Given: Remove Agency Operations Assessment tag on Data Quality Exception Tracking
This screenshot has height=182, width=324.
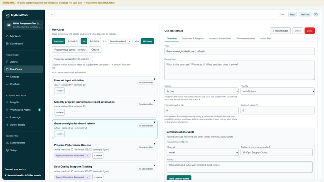Looking at the screenshot, I should [x=88, y=177].
